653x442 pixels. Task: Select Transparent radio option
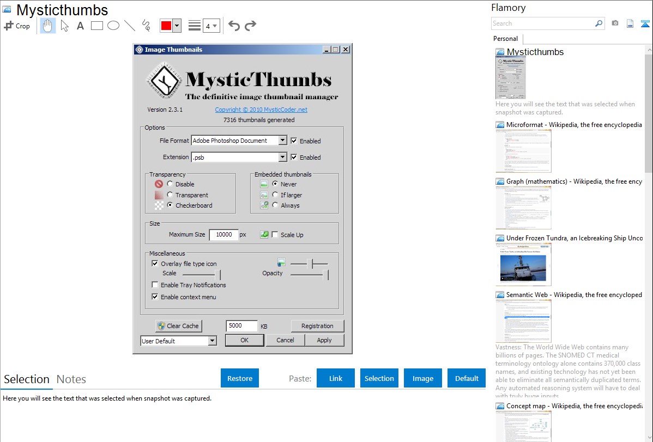[170, 195]
